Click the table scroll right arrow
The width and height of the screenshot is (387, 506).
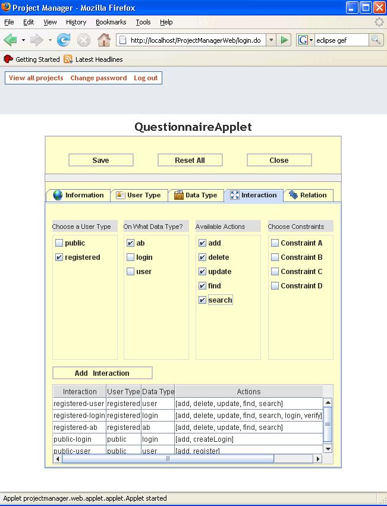[x=317, y=458]
